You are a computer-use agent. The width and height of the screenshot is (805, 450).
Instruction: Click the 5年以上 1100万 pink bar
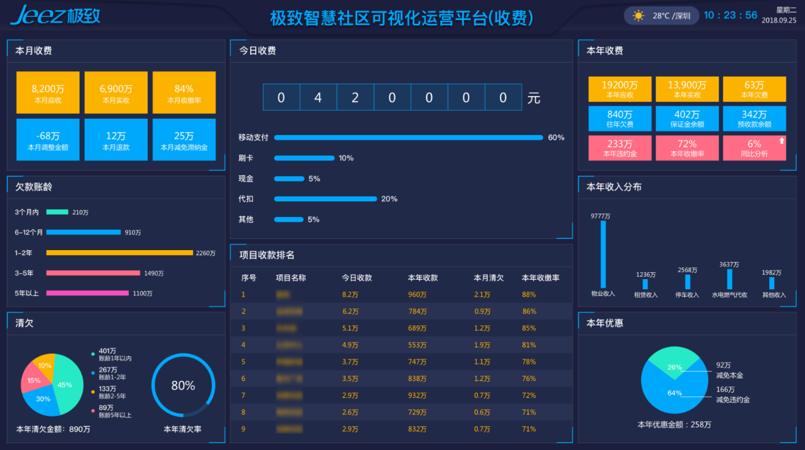pos(87,294)
